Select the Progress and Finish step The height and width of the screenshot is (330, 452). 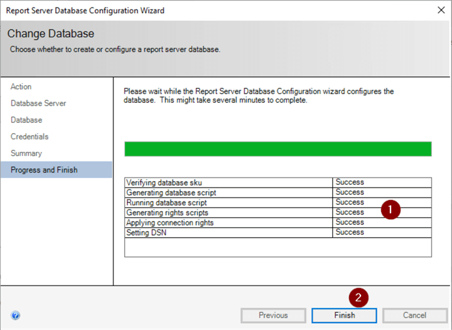(x=44, y=169)
